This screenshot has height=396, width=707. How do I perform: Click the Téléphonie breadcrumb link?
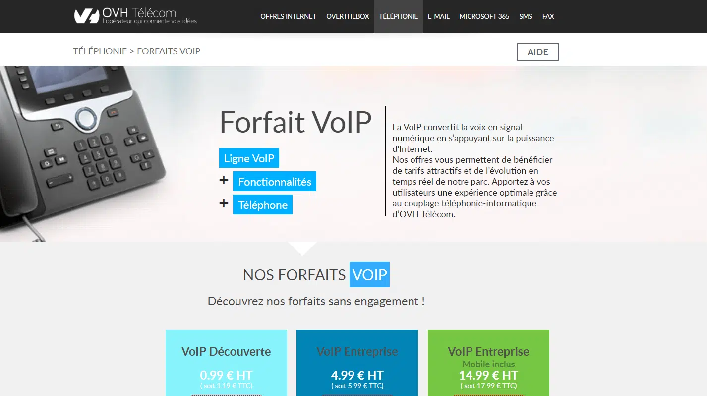click(100, 51)
